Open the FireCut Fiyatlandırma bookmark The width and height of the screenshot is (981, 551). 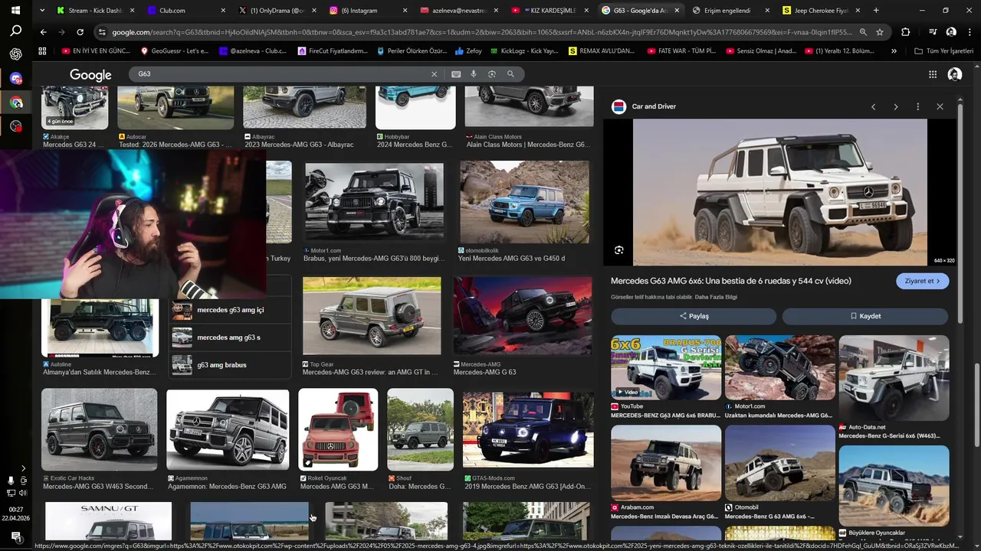(x=333, y=51)
